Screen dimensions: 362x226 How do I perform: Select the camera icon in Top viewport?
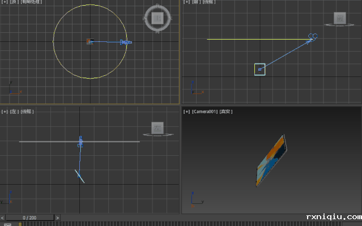(x=126, y=42)
